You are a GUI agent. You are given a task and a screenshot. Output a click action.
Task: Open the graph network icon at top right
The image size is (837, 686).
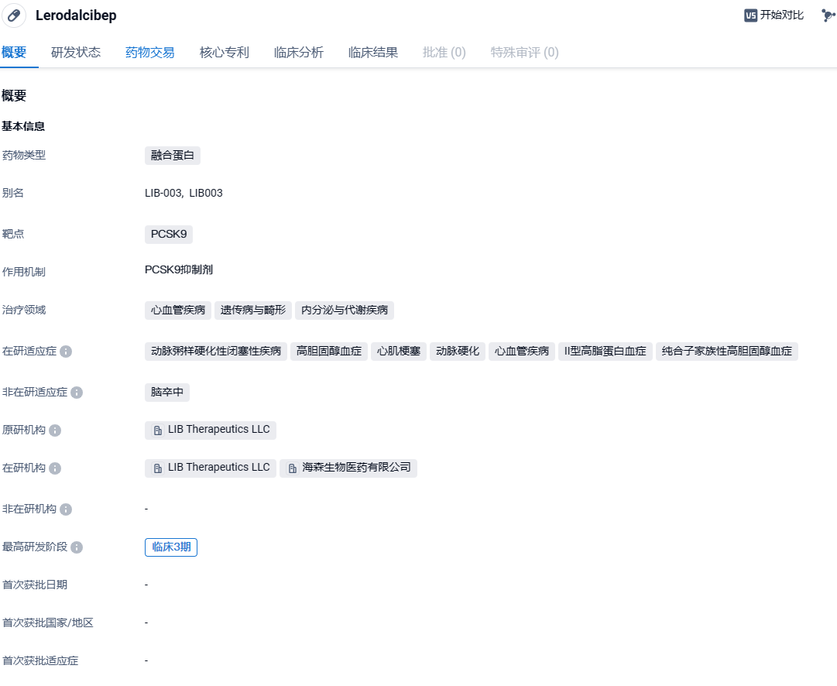point(828,15)
